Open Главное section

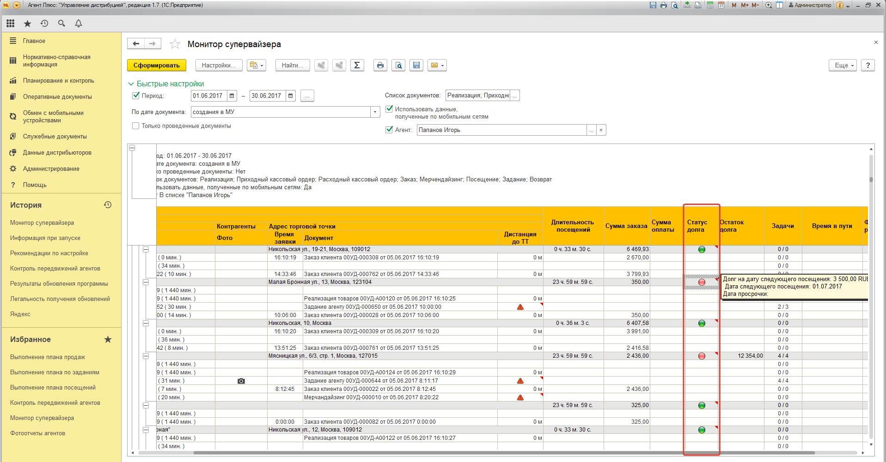34,41
